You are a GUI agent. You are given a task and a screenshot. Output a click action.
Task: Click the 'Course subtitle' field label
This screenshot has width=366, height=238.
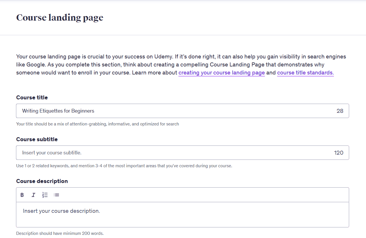click(37, 139)
